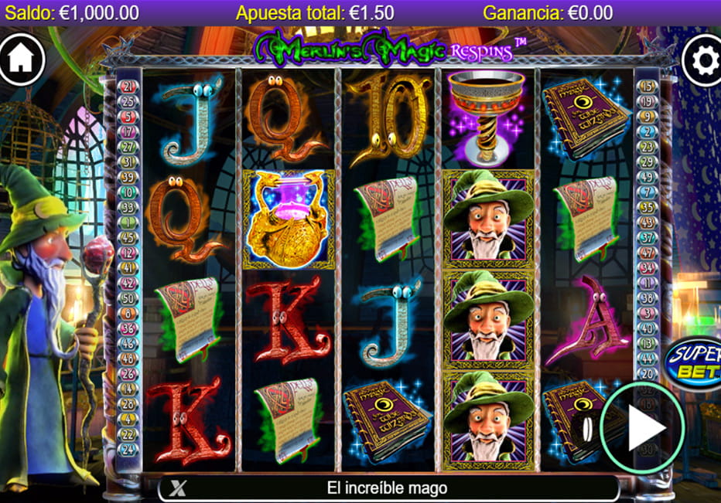Click the coin bet icon

(586, 430)
